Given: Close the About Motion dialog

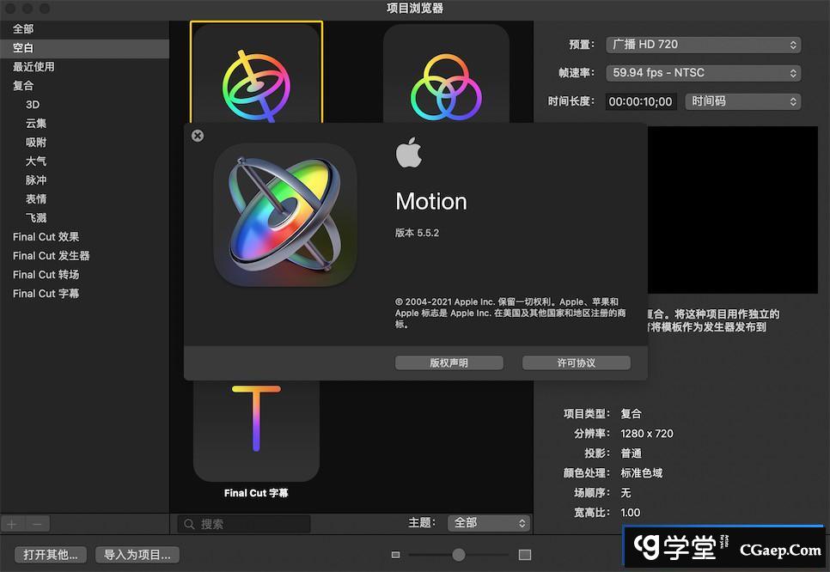Looking at the screenshot, I should [198, 136].
